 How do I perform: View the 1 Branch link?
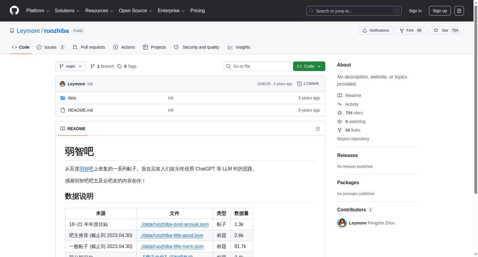point(102,66)
